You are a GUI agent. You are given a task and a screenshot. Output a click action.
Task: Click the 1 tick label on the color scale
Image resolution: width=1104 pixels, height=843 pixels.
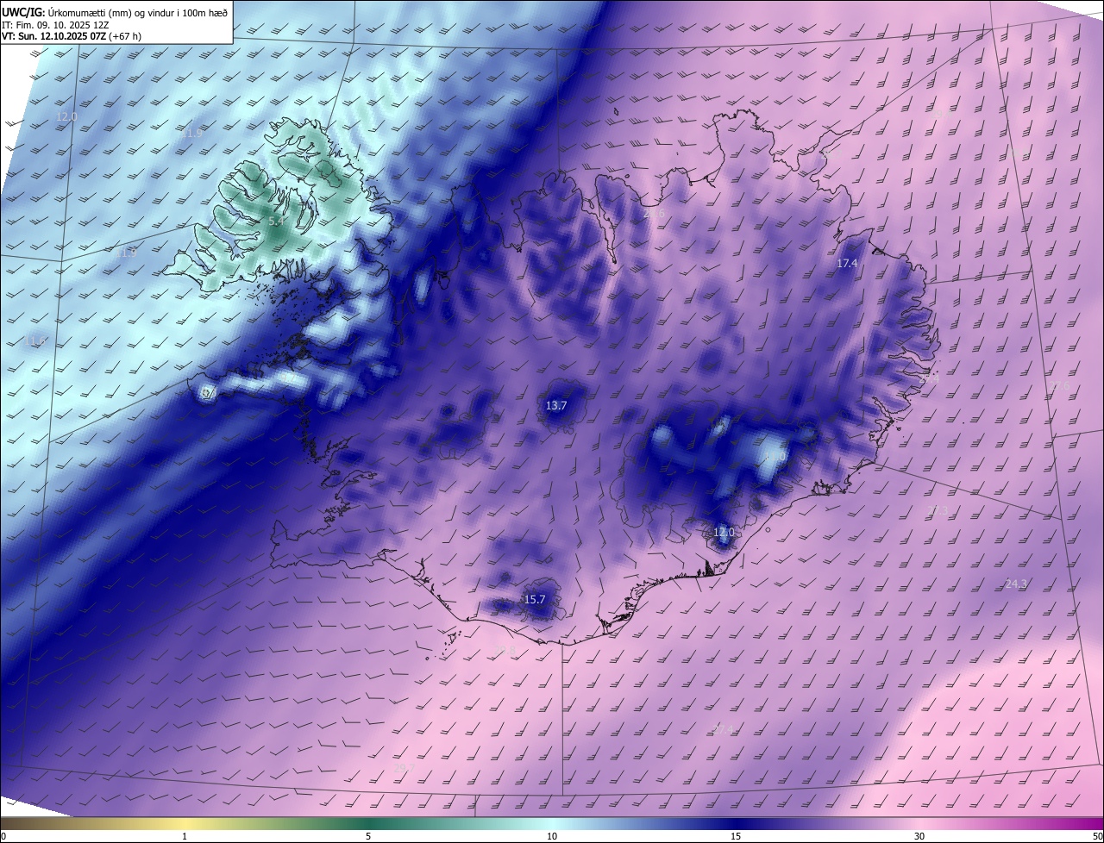point(185,837)
